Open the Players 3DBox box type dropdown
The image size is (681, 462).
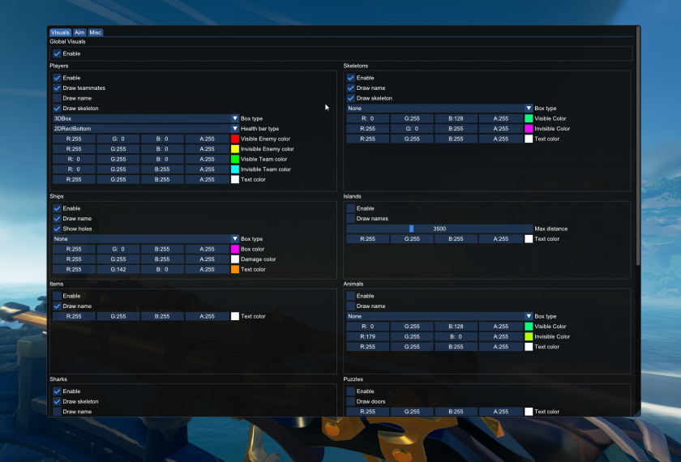tap(146, 118)
